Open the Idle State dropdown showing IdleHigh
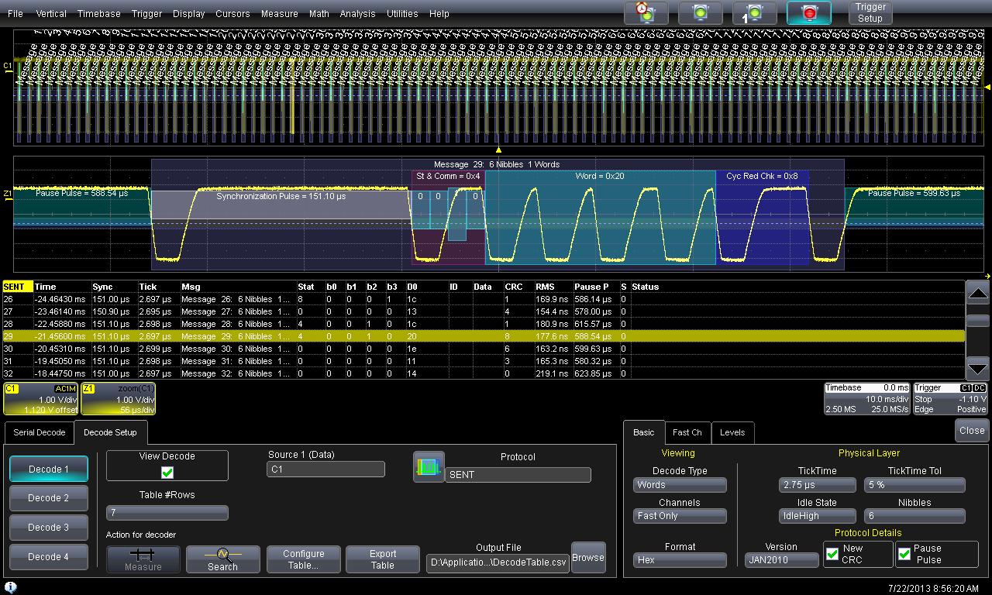This screenshot has height=595, width=992. tap(817, 516)
